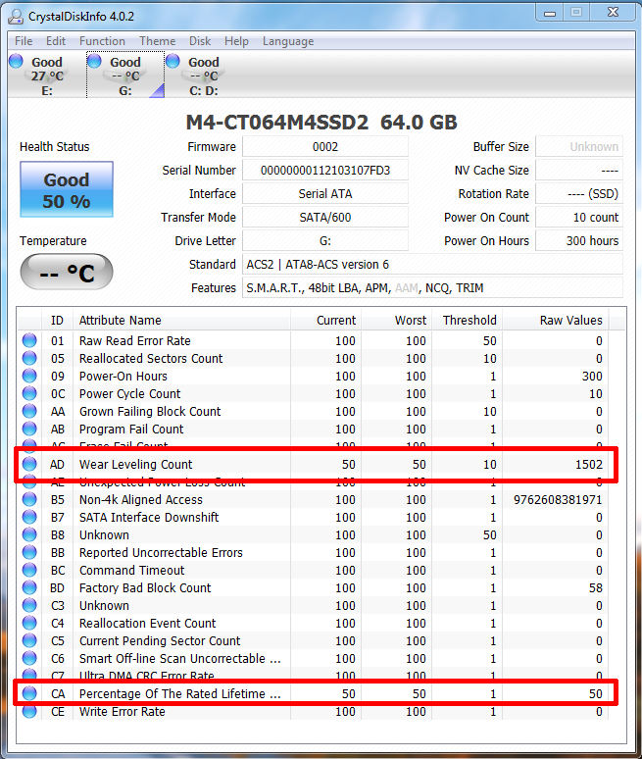Screen dimensions: 642x759
Task: Click the Attribute Name column header
Action: tap(181, 320)
